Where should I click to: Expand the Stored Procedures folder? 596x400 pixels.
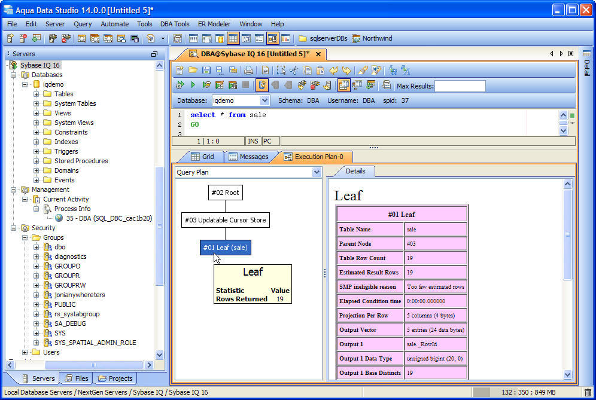click(36, 161)
